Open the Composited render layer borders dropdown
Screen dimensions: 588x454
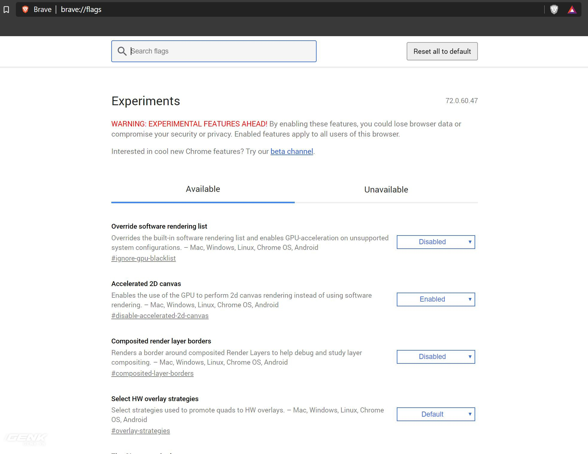(435, 357)
